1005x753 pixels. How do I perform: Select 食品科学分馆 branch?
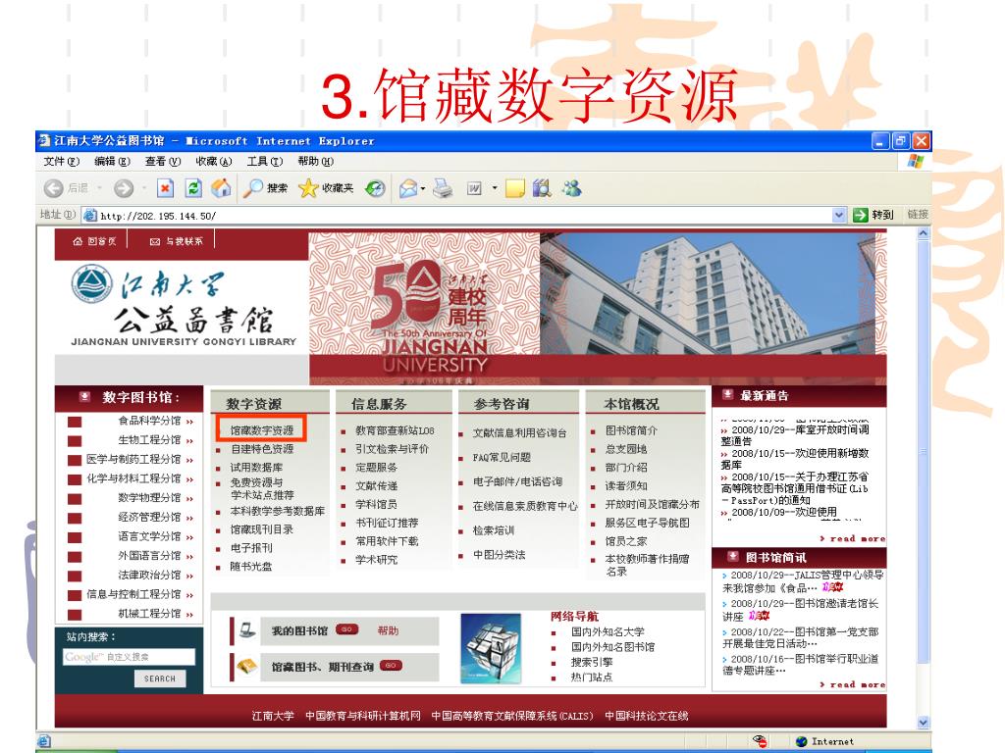pyautogui.click(x=149, y=421)
